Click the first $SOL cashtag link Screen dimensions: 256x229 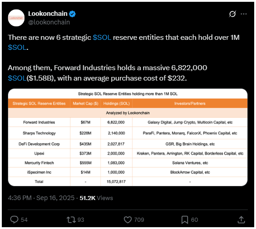102,38
